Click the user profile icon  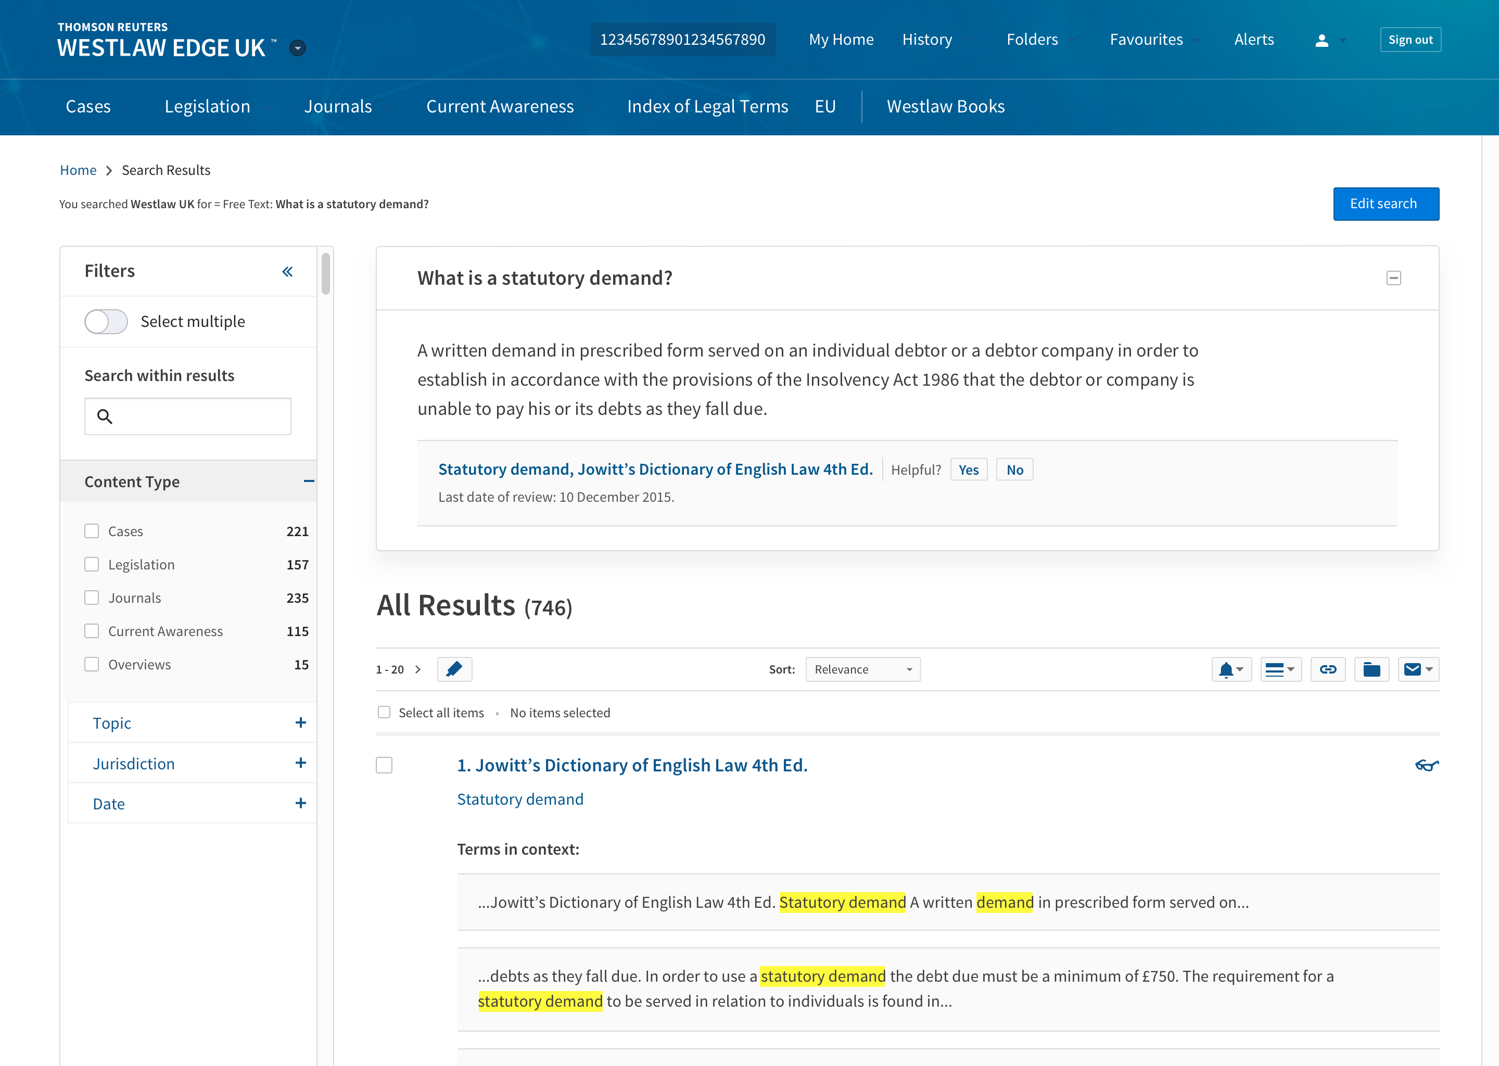click(1322, 40)
